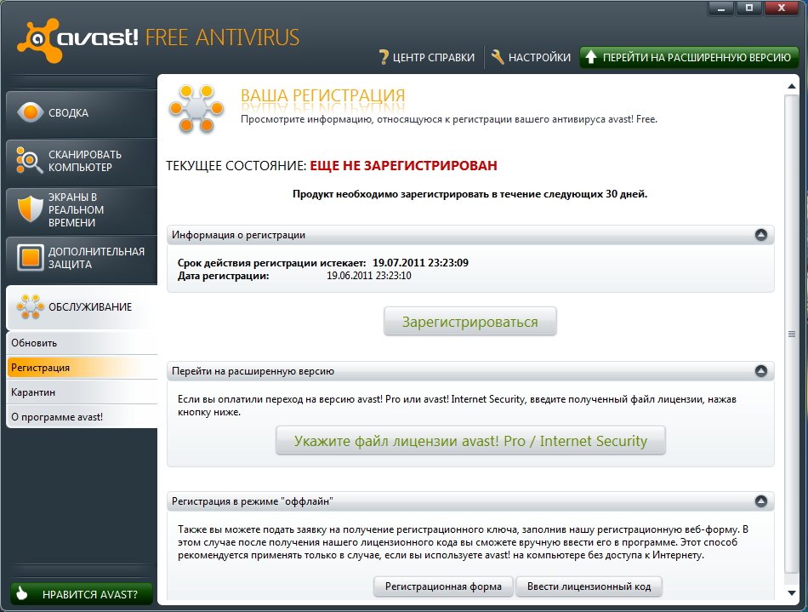This screenshot has height=612, width=808.
Task: Click the wrench Settings icon
Action: (498, 57)
